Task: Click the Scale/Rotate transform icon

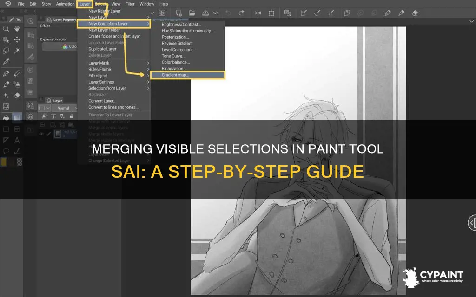Action: point(271,13)
